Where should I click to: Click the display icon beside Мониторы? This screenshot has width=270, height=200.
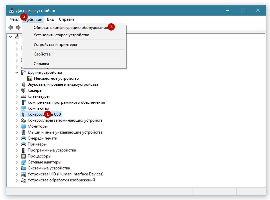(23, 126)
